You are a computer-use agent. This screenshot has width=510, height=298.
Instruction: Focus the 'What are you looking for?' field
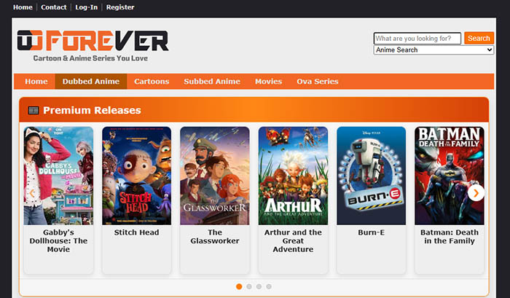417,39
